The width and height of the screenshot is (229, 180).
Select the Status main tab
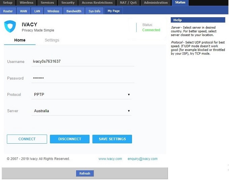coord(180,2)
